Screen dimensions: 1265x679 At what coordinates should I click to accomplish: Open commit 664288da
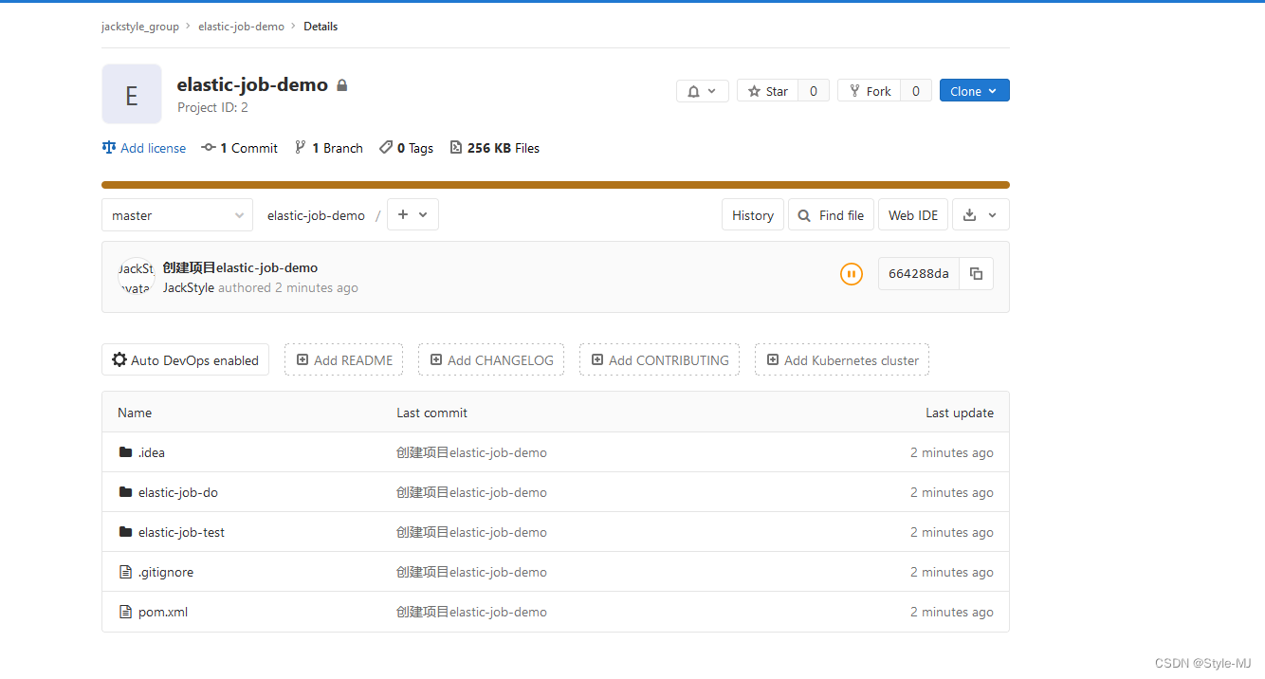pos(919,273)
